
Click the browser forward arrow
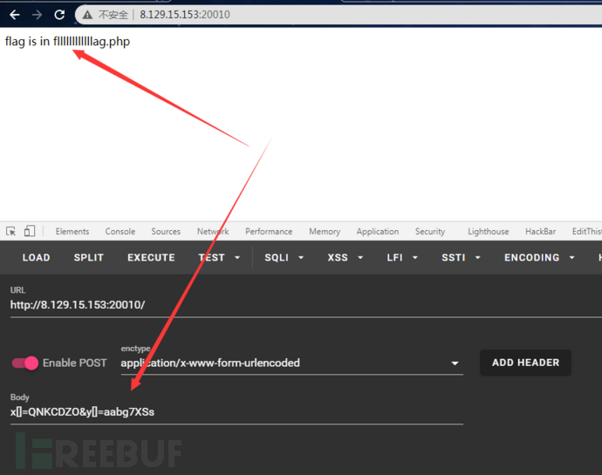[38, 15]
